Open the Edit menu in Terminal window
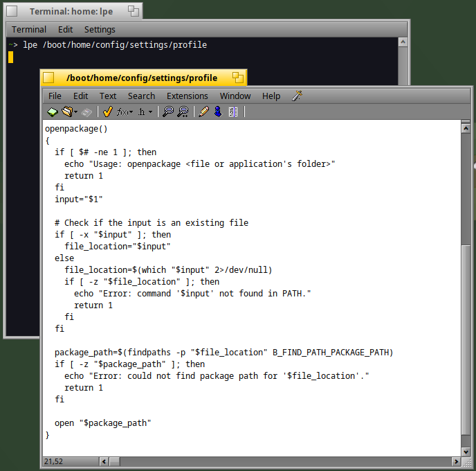The image size is (476, 471). [65, 30]
